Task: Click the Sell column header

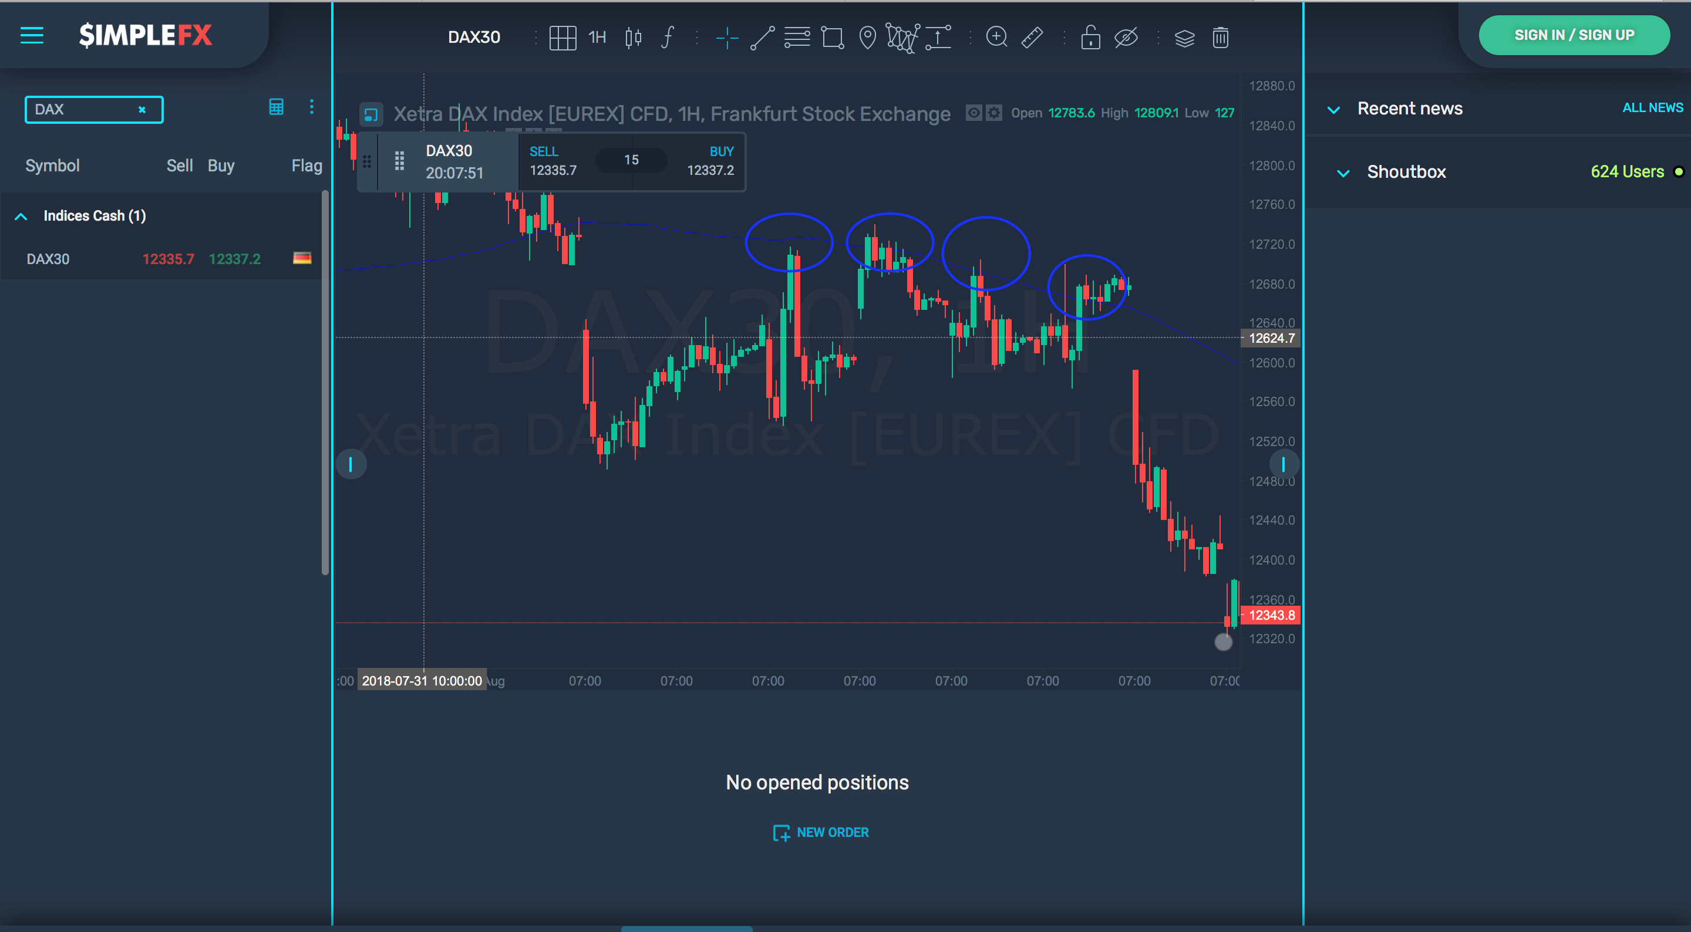Action: point(179,166)
